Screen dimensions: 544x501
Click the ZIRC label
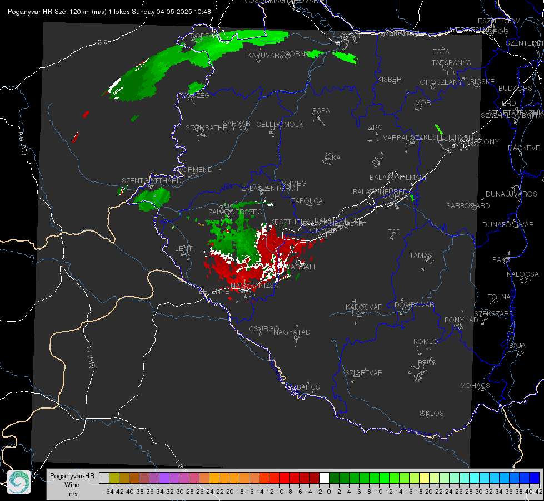(375, 127)
